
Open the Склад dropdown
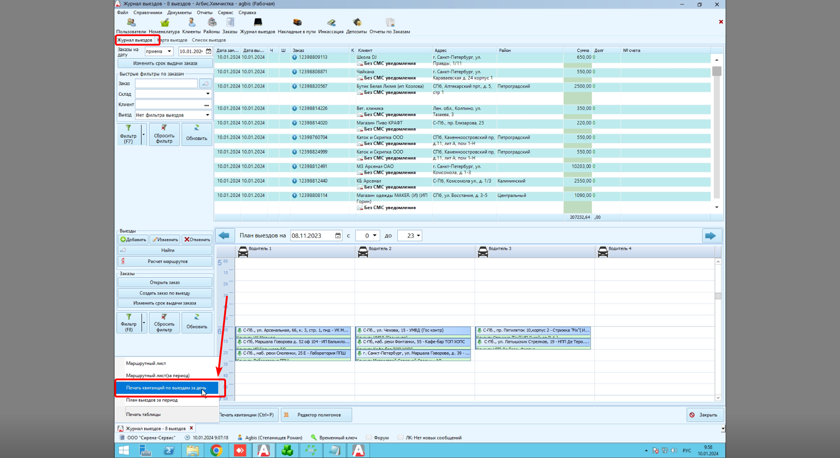tap(208, 93)
